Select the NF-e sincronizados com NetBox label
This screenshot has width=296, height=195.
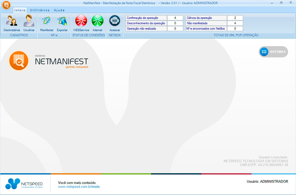point(206,29)
